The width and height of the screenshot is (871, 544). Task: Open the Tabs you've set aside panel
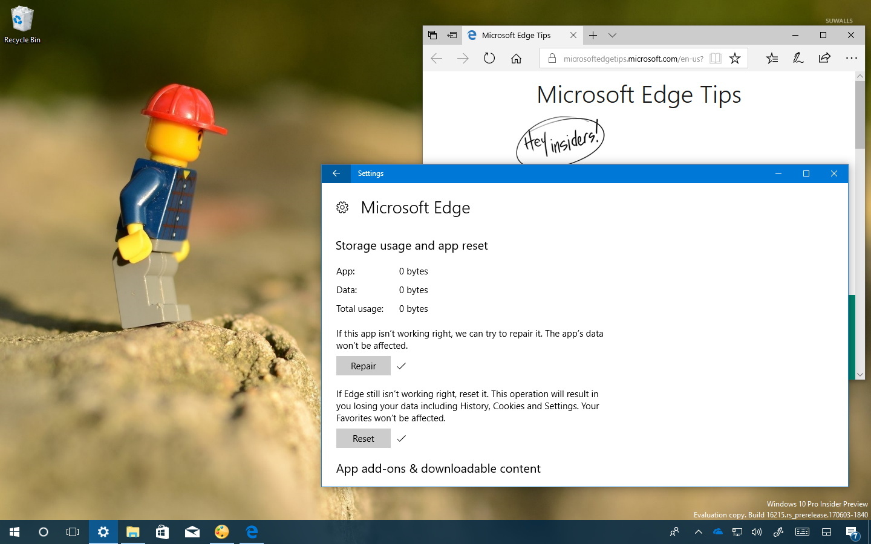click(x=433, y=35)
